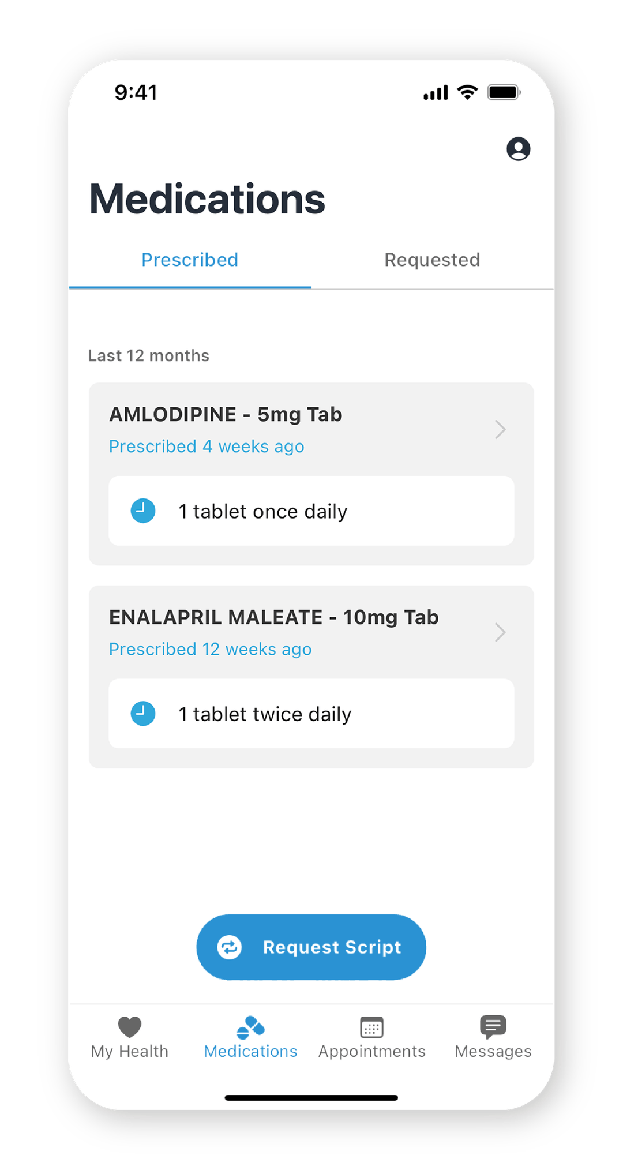
Task: Click the battery indicator icon
Action: (x=503, y=92)
